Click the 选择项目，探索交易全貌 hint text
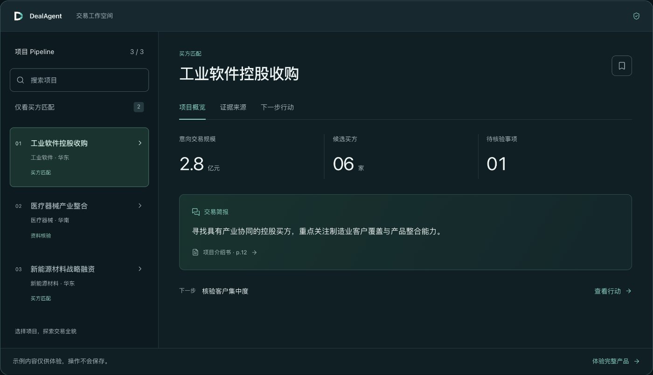Viewport: 653px width, 375px height. (x=46, y=331)
